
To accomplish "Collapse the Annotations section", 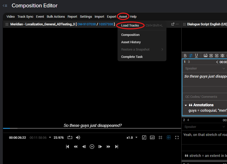I will click(186, 105).
